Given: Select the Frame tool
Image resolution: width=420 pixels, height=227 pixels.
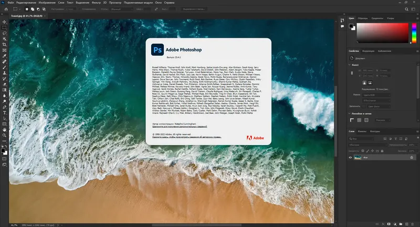Looking at the screenshot, I should [4, 50].
